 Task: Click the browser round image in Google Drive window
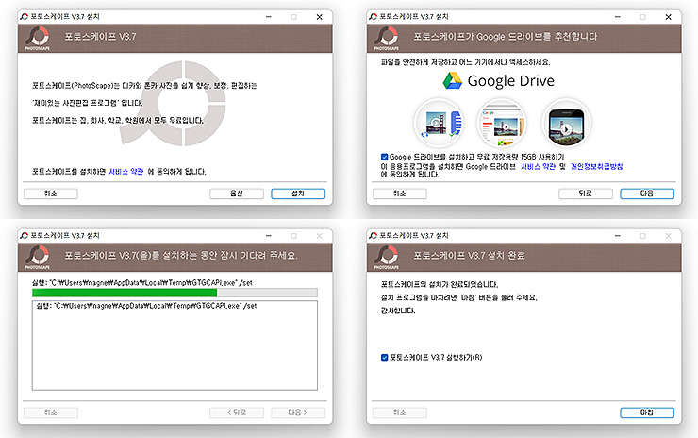tap(502, 123)
